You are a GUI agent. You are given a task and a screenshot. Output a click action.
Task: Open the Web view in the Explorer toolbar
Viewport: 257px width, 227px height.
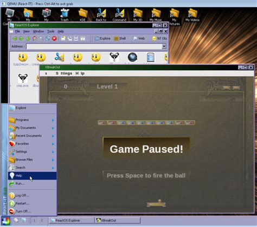[139, 38]
